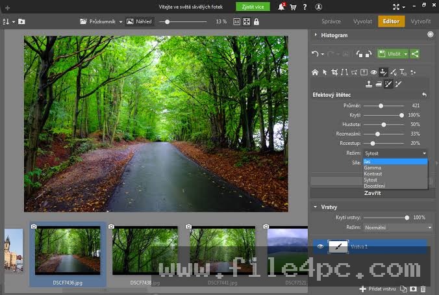
Task: Select the Effect Brush tool
Action: pyautogui.click(x=388, y=84)
